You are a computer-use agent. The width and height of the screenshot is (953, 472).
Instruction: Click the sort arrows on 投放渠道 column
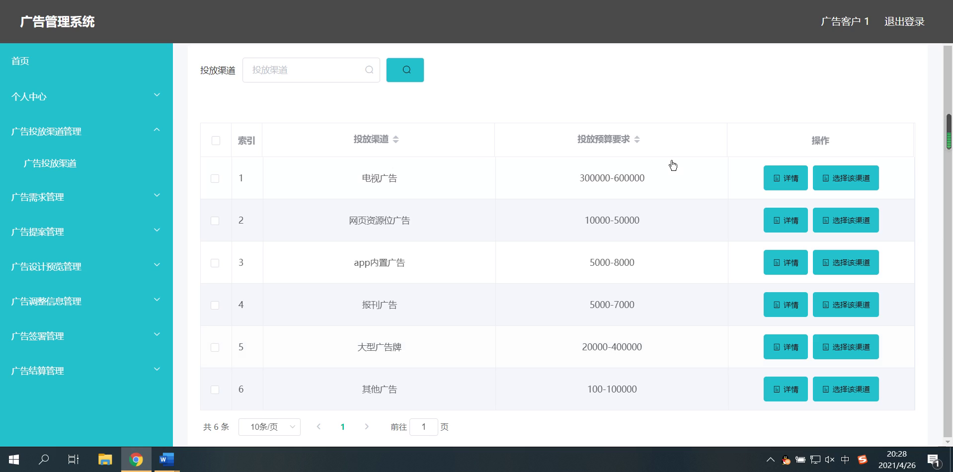pyautogui.click(x=395, y=140)
